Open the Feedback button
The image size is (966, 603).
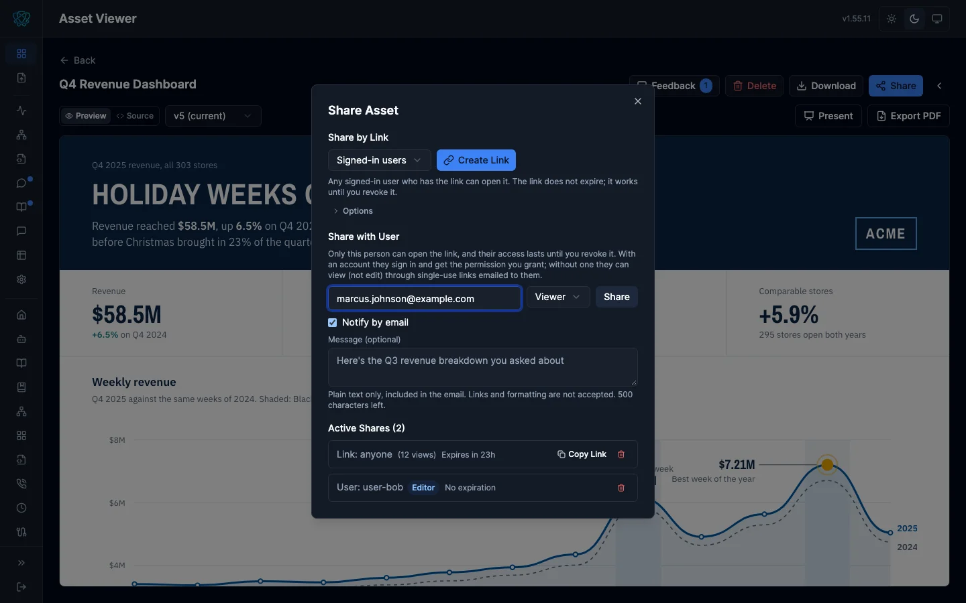[674, 86]
